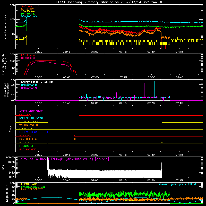Viewport: 206px width, 206px height.
Task: Click the Normalized modulation axis label
Action: tap(6, 90)
